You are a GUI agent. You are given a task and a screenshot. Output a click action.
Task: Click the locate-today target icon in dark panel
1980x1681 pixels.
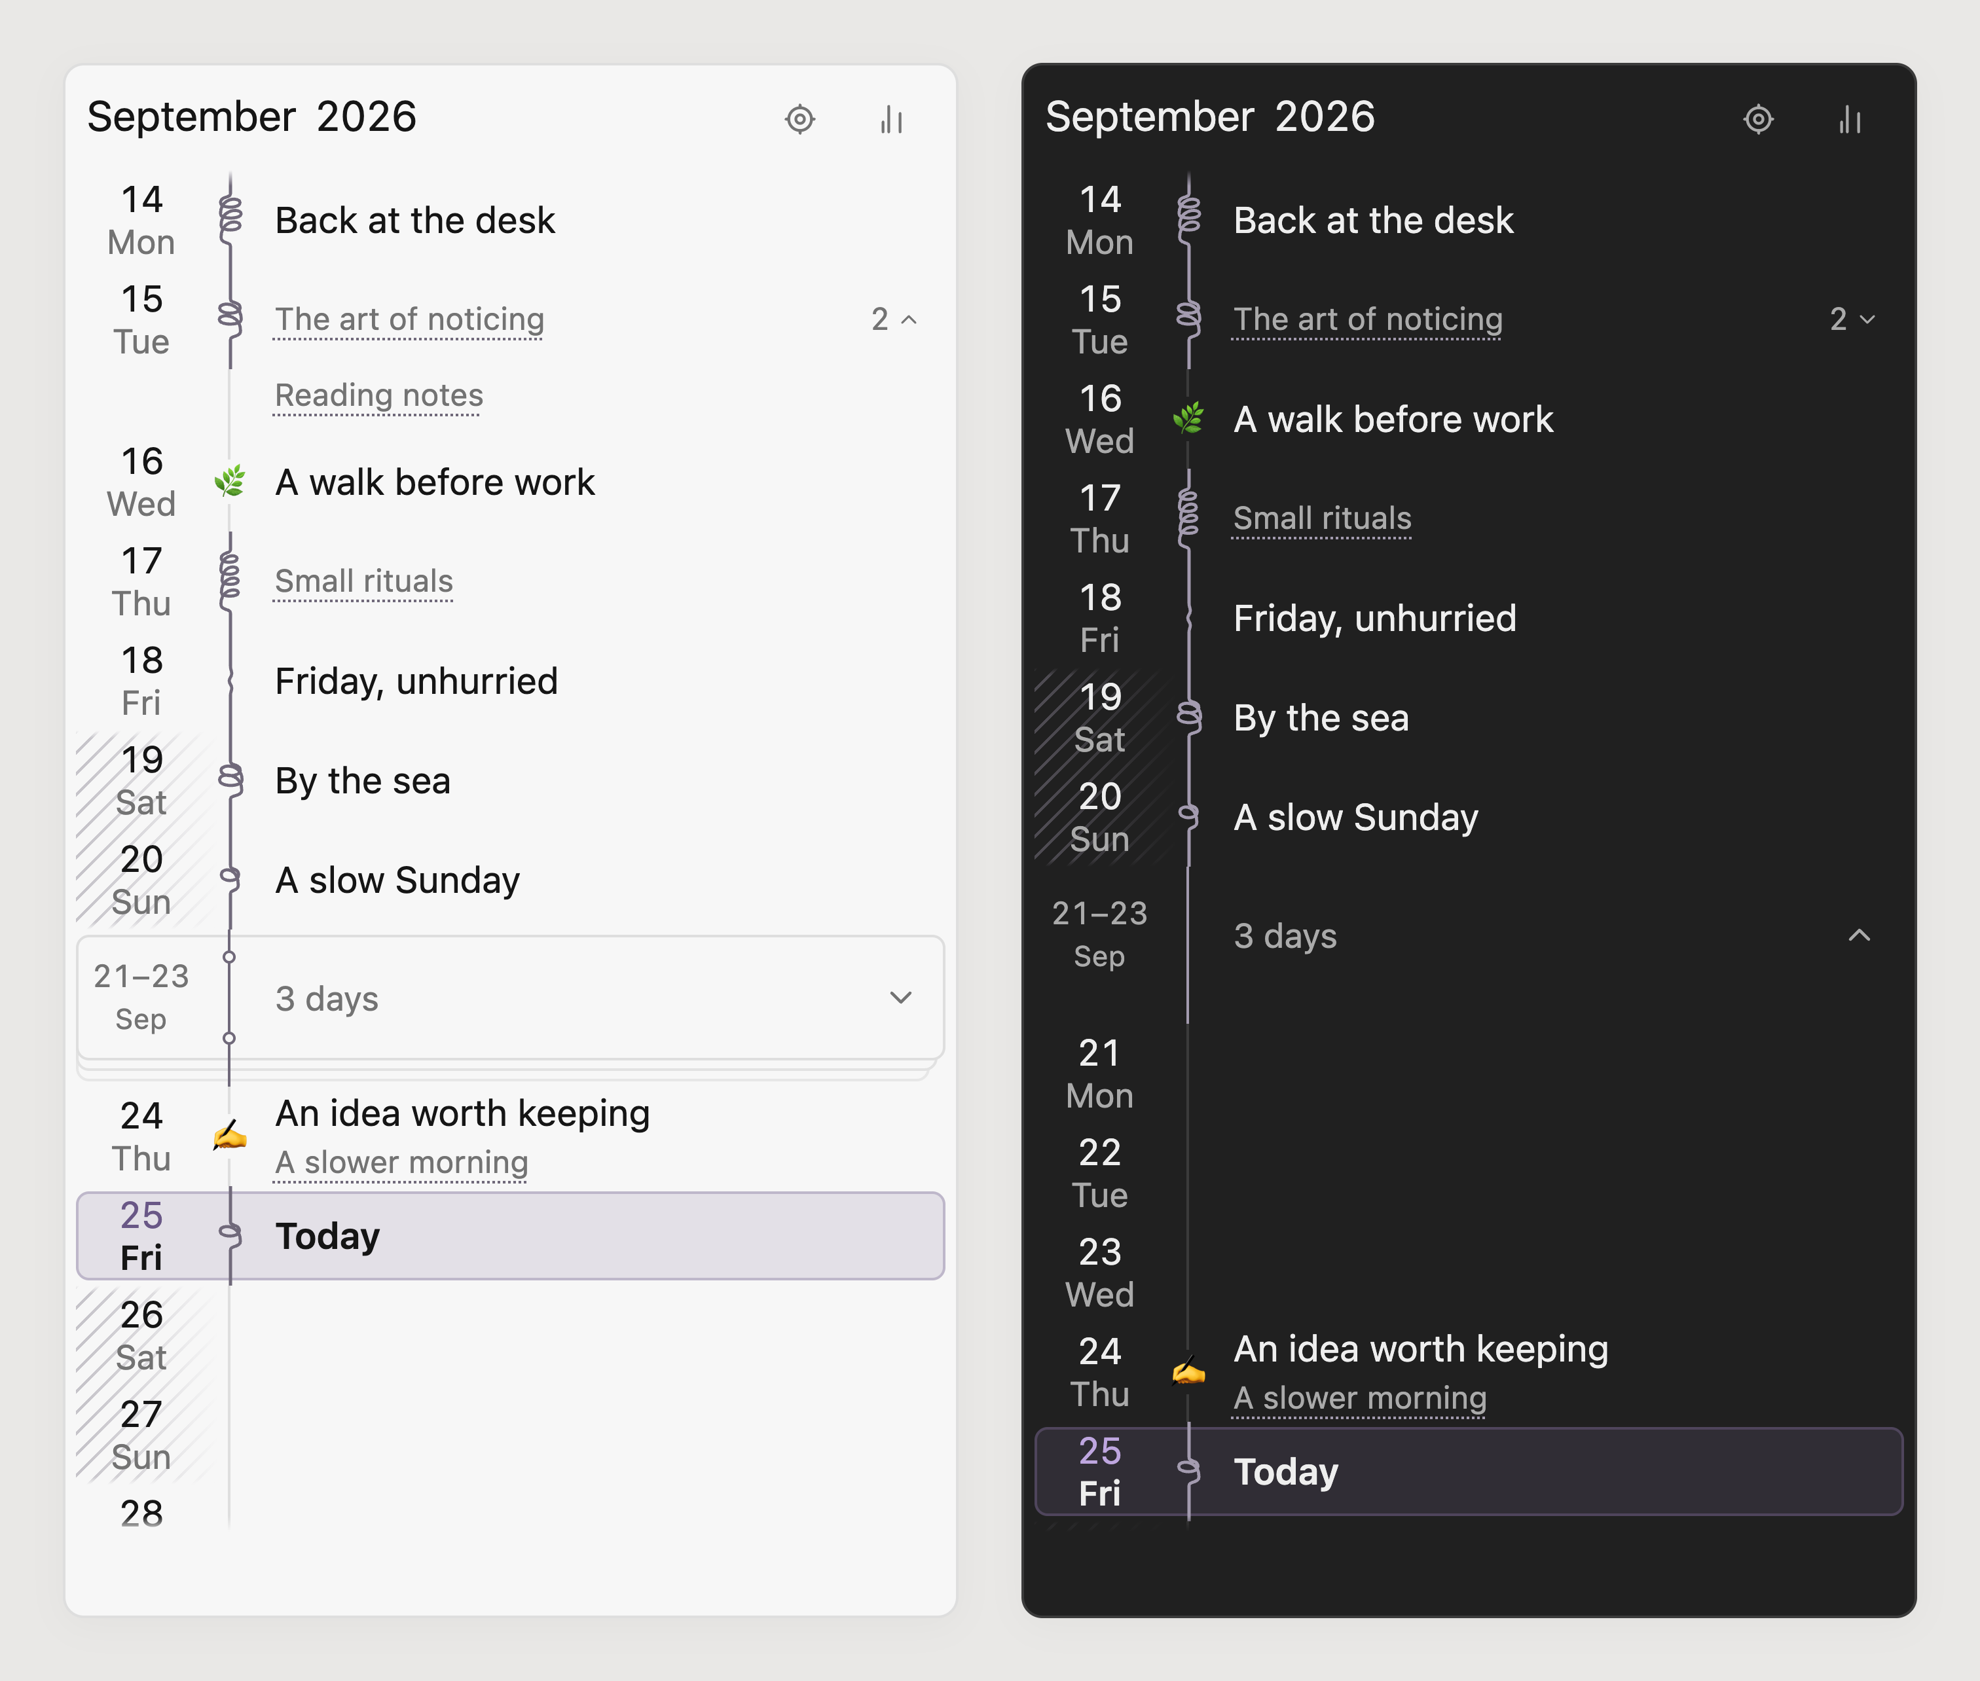point(1758,119)
